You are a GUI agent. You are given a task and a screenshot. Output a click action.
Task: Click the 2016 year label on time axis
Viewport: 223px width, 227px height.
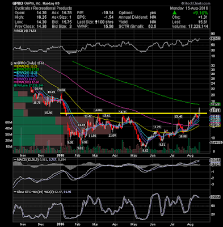pos(61,155)
